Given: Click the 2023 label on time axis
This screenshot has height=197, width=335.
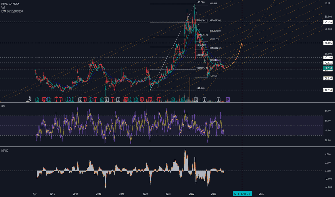Looking at the screenshot, I should click(x=214, y=194).
